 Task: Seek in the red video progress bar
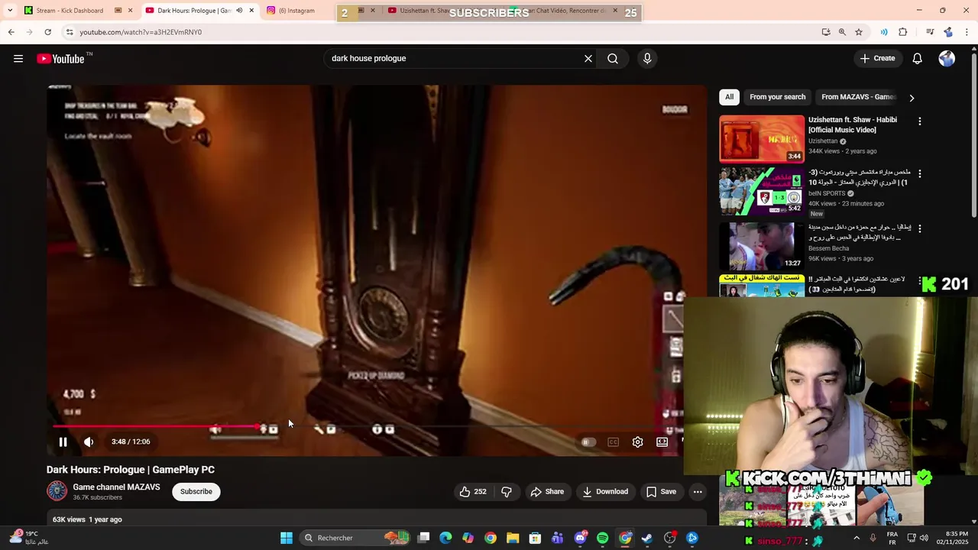pos(367,426)
